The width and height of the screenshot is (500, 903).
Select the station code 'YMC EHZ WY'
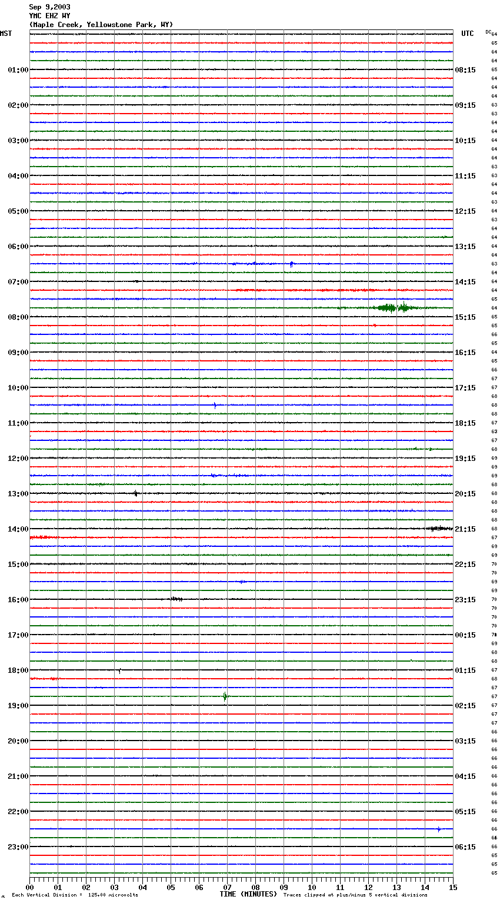49,16
